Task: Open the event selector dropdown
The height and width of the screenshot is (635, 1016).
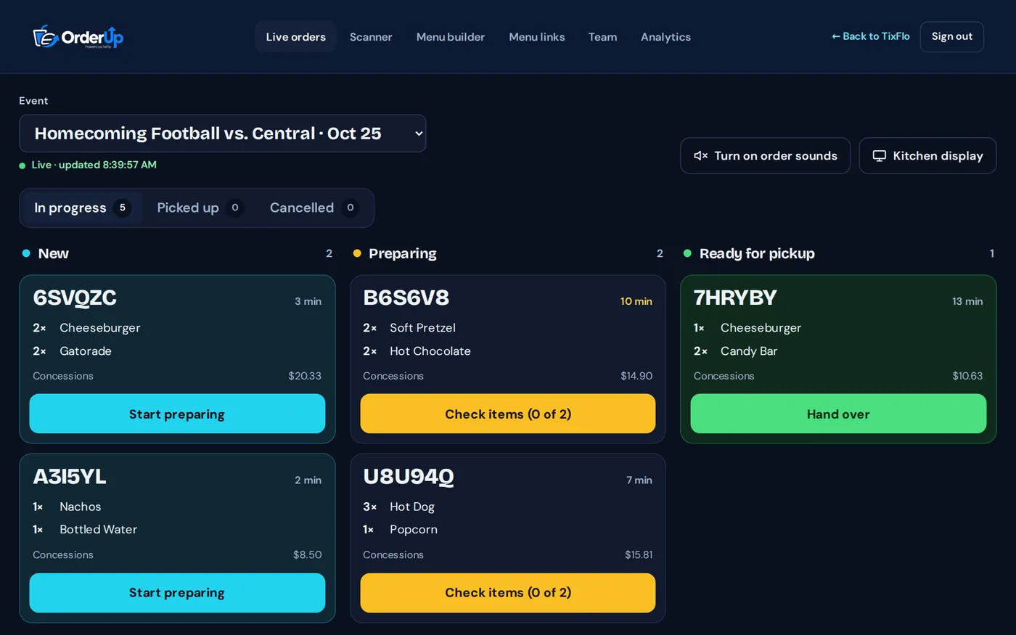Action: click(x=222, y=134)
